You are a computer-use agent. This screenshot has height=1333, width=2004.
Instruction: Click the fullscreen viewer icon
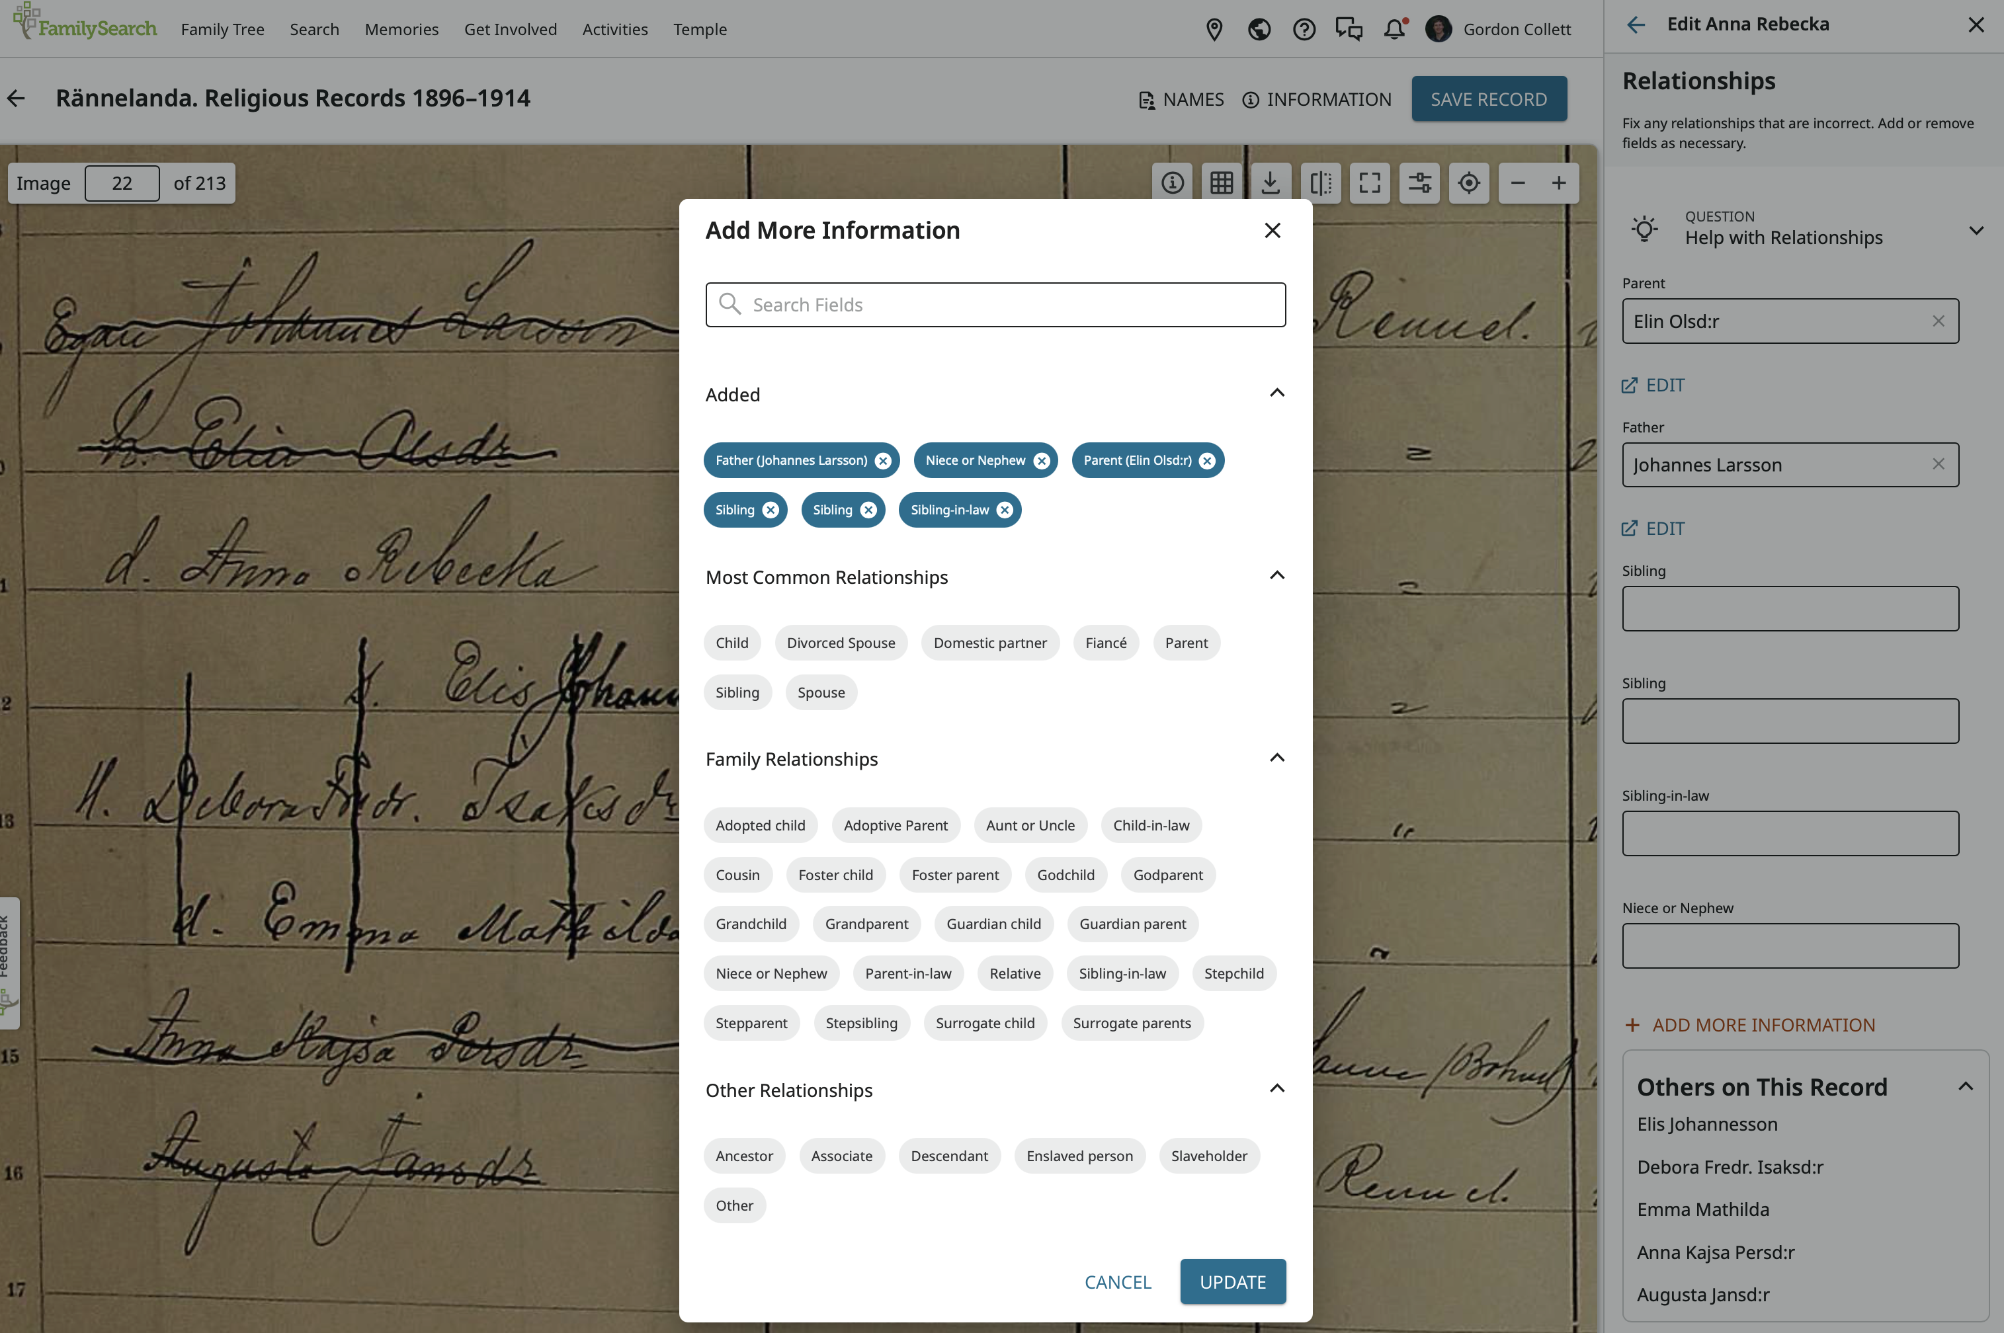tap(1369, 182)
